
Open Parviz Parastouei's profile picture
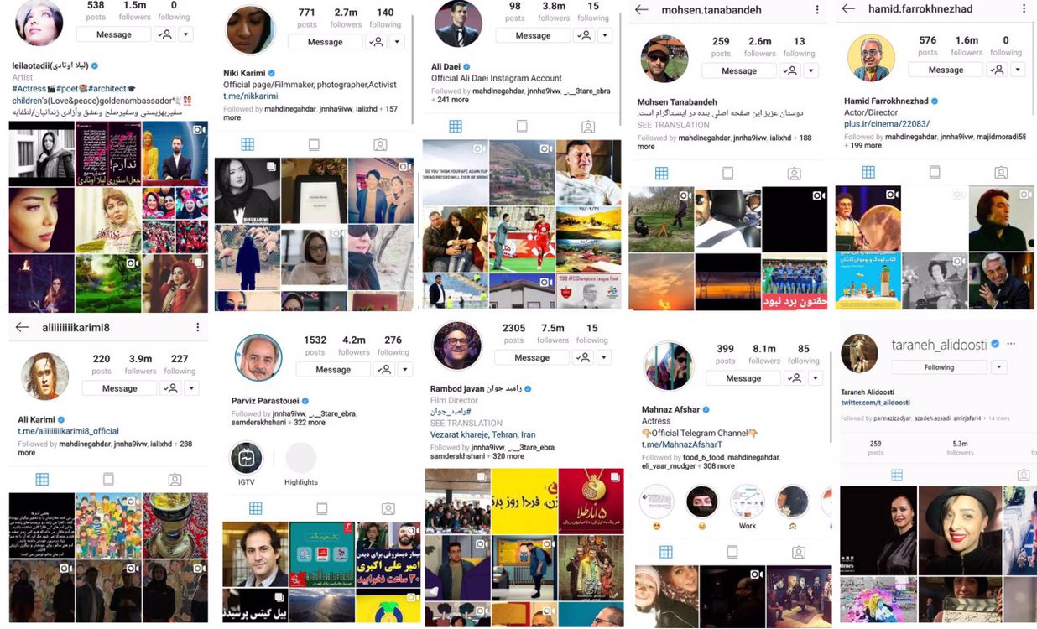coord(258,357)
